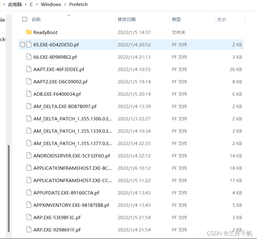
Task: Sort by 类型 column header
Action: point(176,20)
